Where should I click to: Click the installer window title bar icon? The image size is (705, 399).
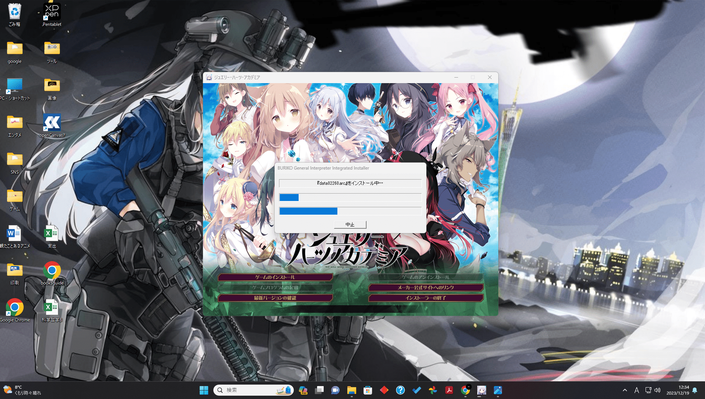coord(209,77)
